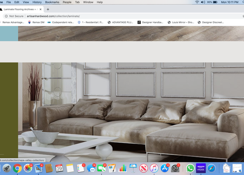The height and width of the screenshot is (175, 244).
Task: Open the Calendar app in dock
Action: pyautogui.click(x=59, y=168)
